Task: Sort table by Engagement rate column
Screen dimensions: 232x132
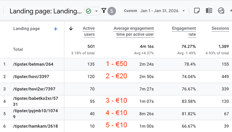Action: pos(184,31)
